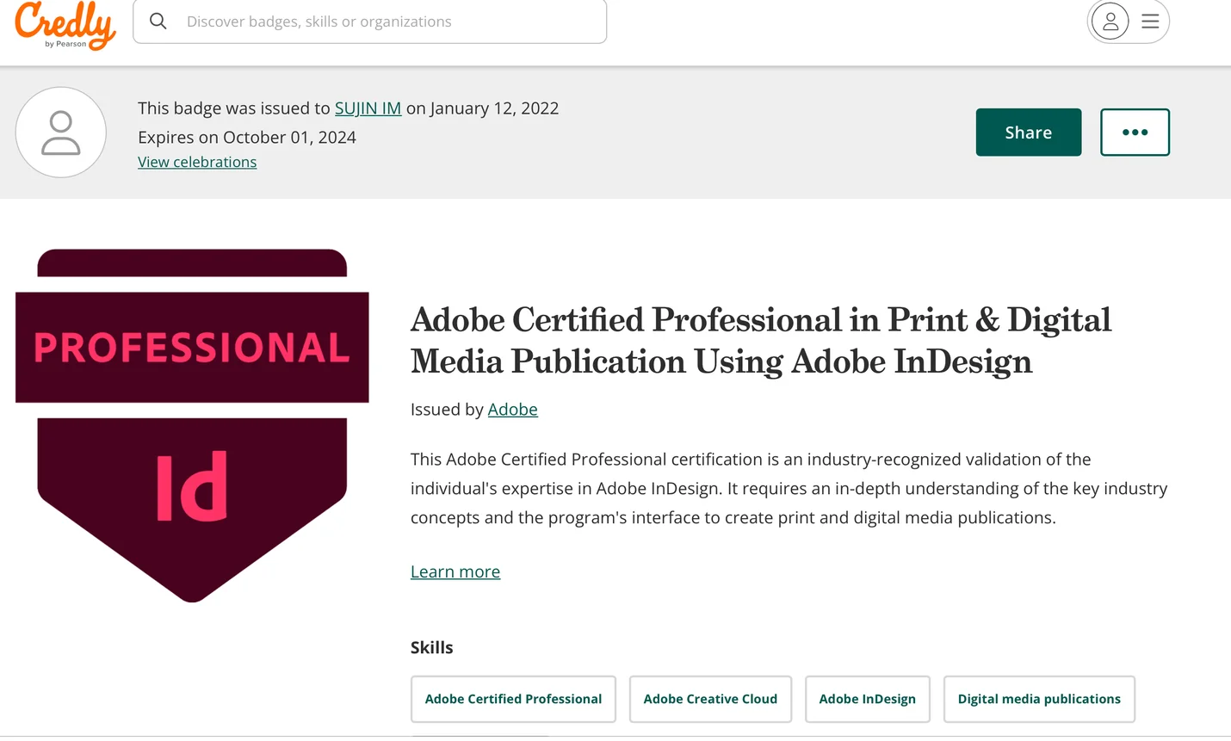
Task: Open SUJIN IM's profile link
Action: (x=368, y=108)
